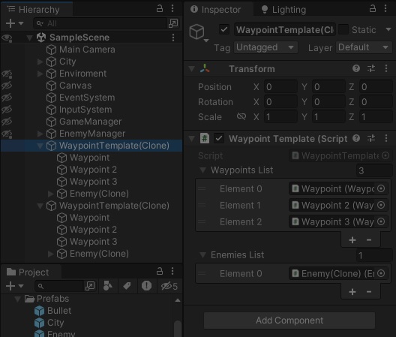
Task: Click the Position X input field
Action: pos(280,87)
